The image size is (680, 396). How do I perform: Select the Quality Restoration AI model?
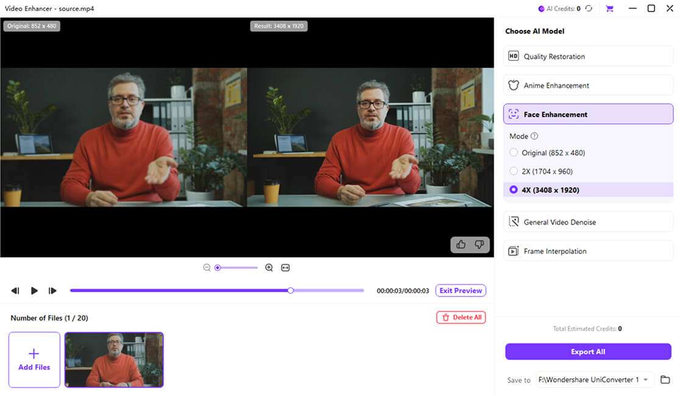(587, 56)
